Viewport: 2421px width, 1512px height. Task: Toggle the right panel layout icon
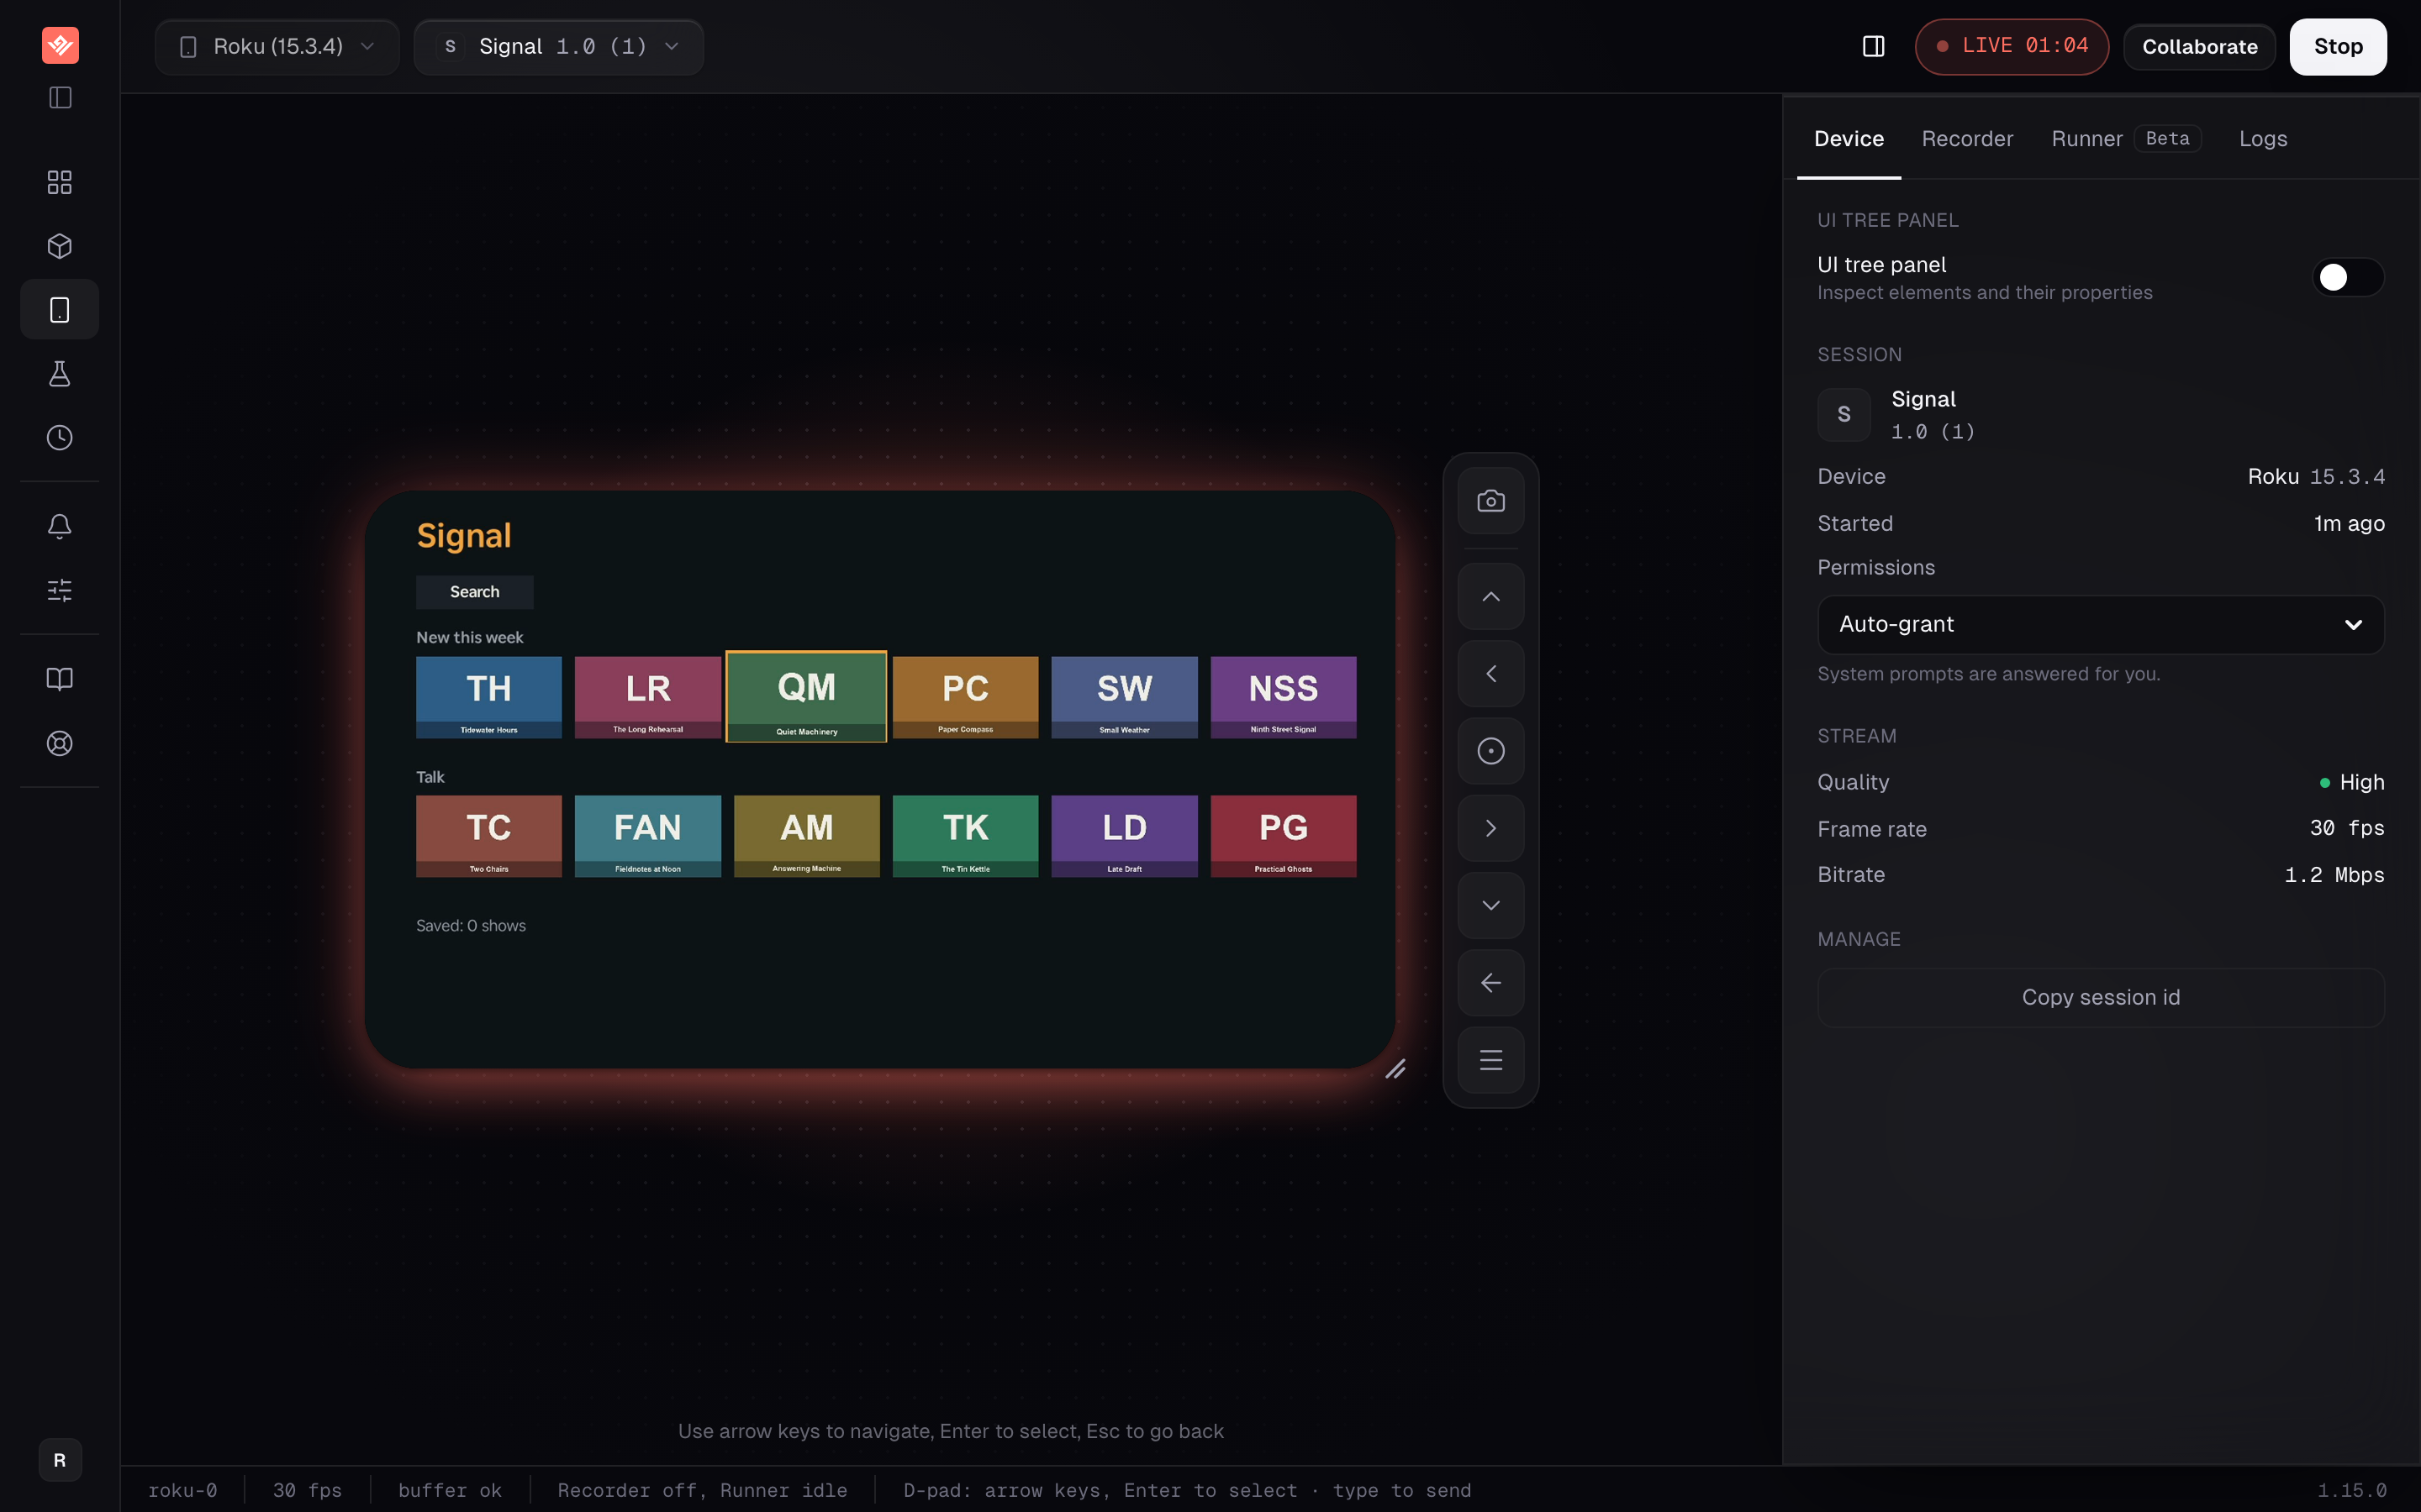click(1873, 46)
